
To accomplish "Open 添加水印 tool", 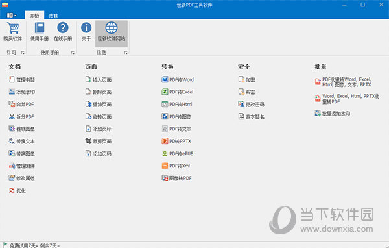I will tap(22, 92).
